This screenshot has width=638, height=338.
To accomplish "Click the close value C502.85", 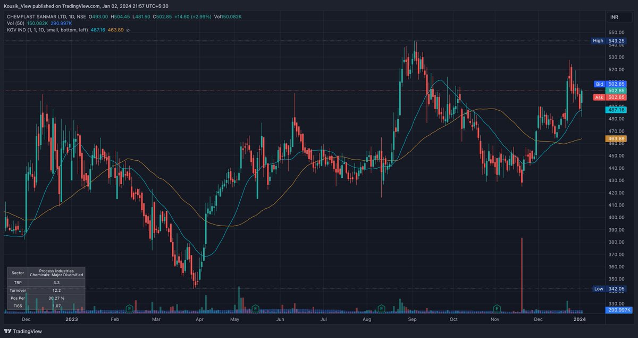I will [x=163, y=17].
